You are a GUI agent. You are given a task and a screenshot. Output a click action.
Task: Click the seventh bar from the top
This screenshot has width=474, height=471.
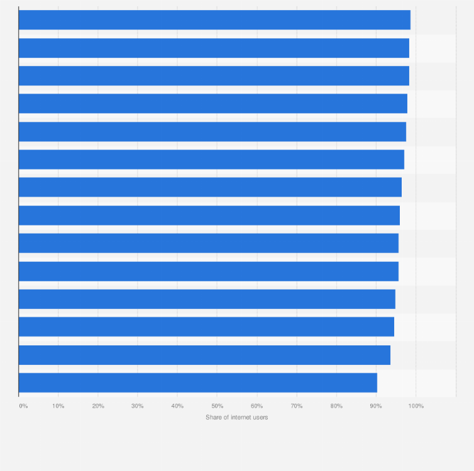[x=210, y=187]
